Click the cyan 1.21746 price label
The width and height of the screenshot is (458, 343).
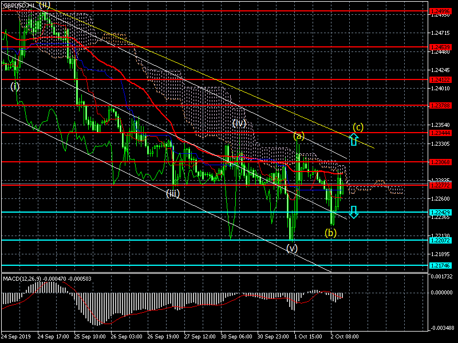pyautogui.click(x=440, y=265)
